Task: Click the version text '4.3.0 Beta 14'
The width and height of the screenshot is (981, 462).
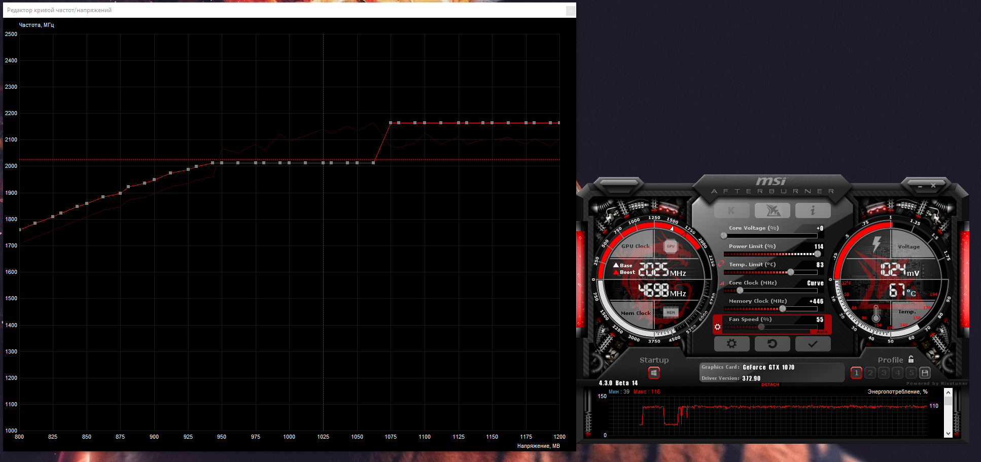Action: pyautogui.click(x=617, y=383)
